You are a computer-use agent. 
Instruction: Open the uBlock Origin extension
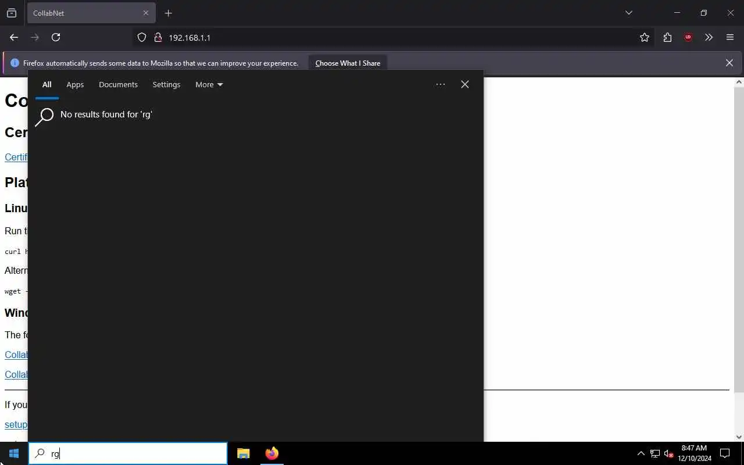[x=688, y=37]
